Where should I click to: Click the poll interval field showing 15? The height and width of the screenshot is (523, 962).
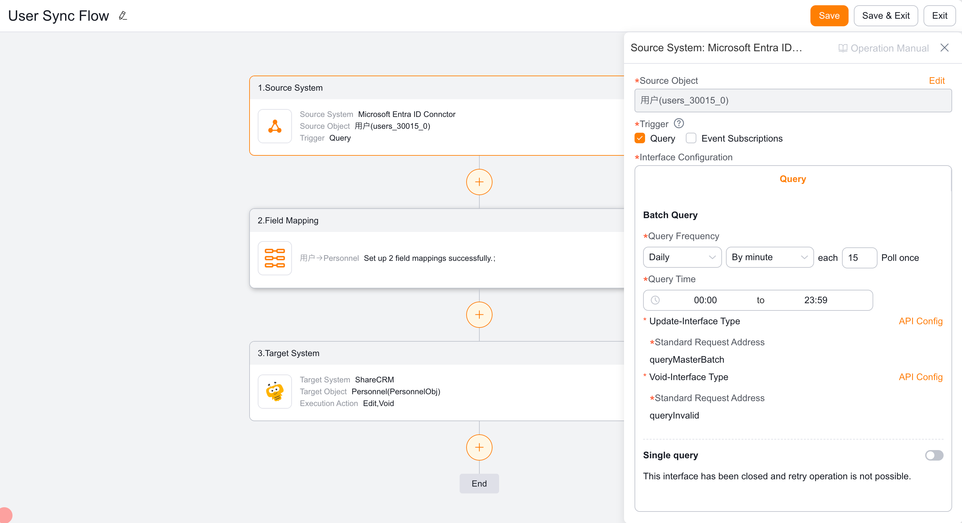[x=859, y=258]
